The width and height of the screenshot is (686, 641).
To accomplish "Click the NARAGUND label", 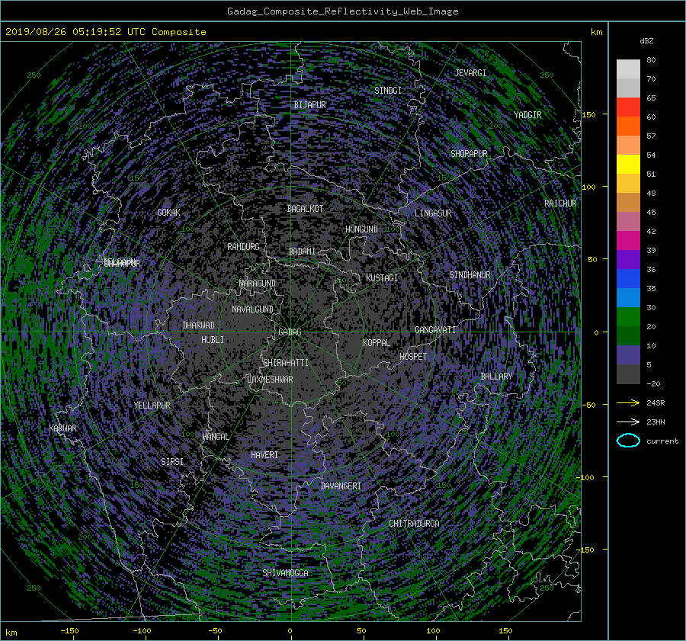I will coord(258,284).
